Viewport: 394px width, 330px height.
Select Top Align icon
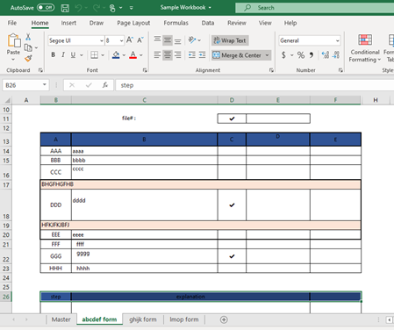(x=157, y=40)
